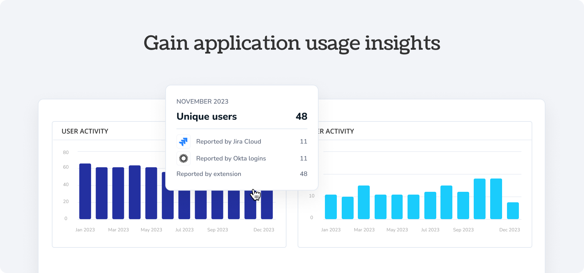Select the Mar 2023 bar in light blue chart
This screenshot has height=273, width=584.
click(x=364, y=202)
